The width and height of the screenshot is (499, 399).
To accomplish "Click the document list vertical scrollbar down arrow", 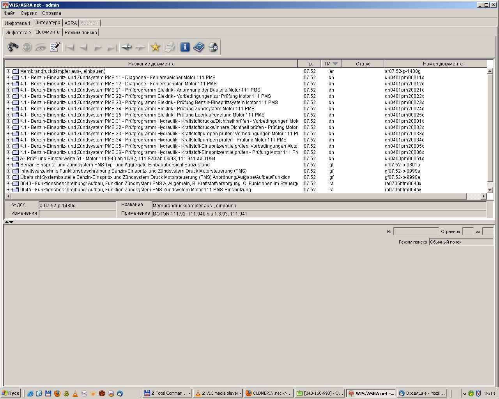I will (x=490, y=190).
